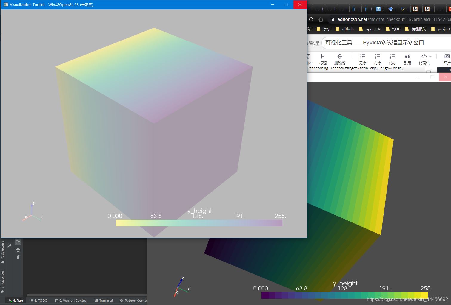Toggle scroll to end in Run panel
Image resolution: width=451 pixels, height=305 pixels.
pyautogui.click(x=18, y=242)
